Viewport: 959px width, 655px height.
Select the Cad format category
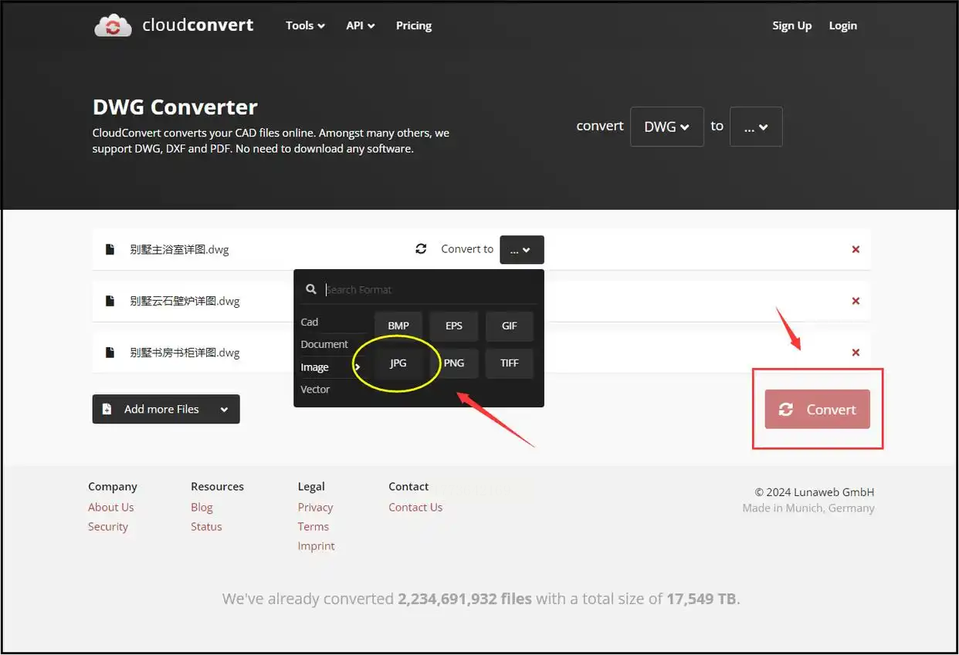[x=310, y=322]
